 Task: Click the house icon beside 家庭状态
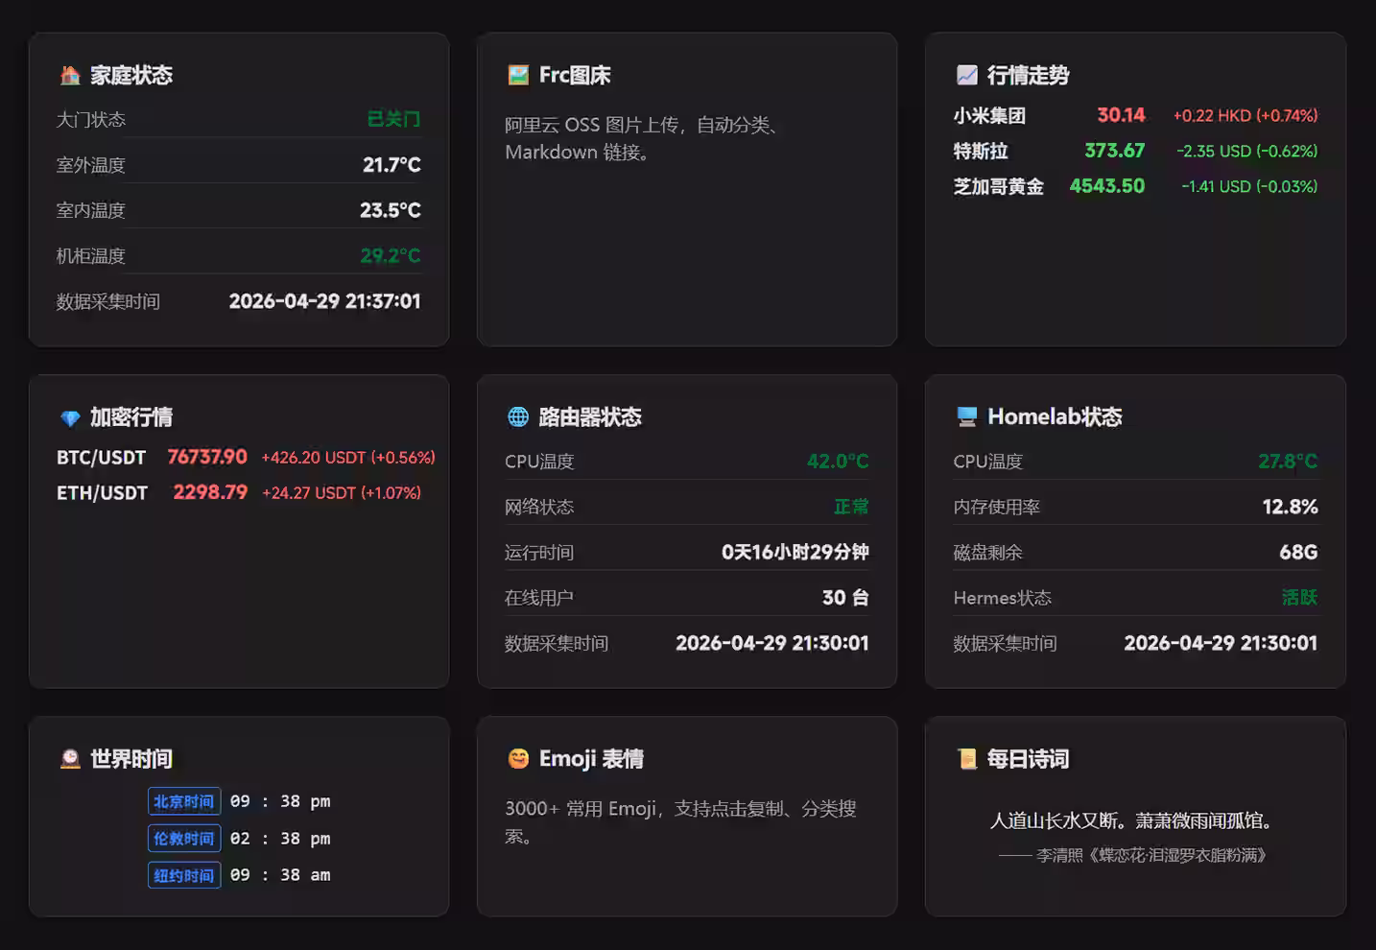point(70,76)
